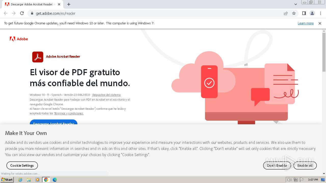The height and width of the screenshot is (183, 326).
Task: Open Cookie Settings
Action: [x=22, y=165]
